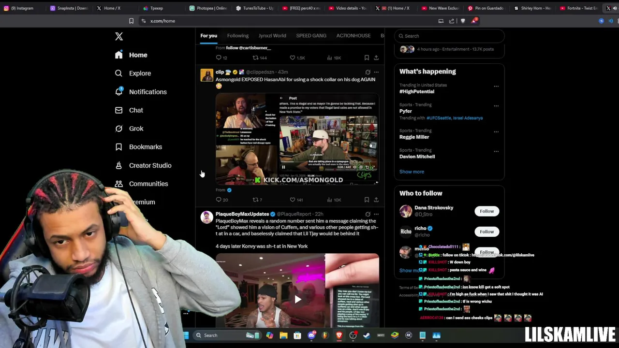
Task: Open Home from the X sidebar
Action: (131, 55)
